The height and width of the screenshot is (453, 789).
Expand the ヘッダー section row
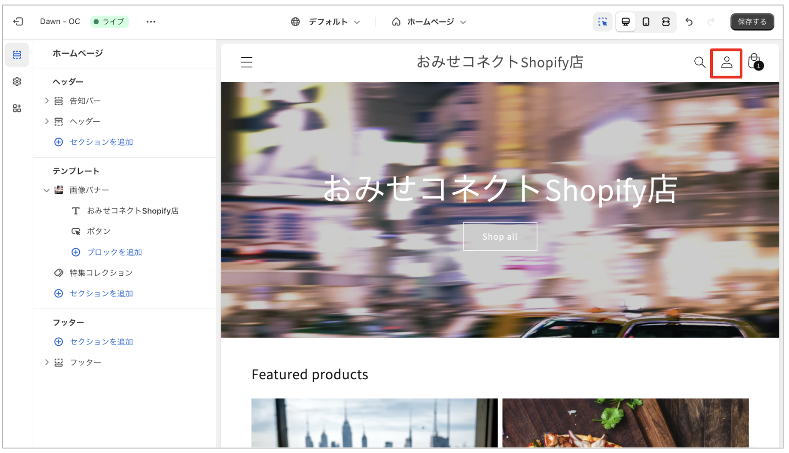[47, 121]
